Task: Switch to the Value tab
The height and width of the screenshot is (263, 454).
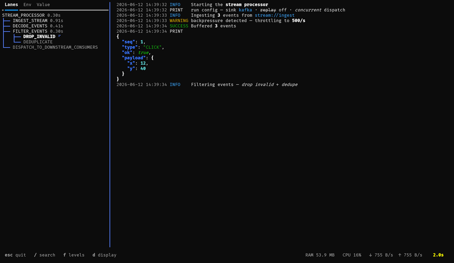Action: pyautogui.click(x=43, y=5)
